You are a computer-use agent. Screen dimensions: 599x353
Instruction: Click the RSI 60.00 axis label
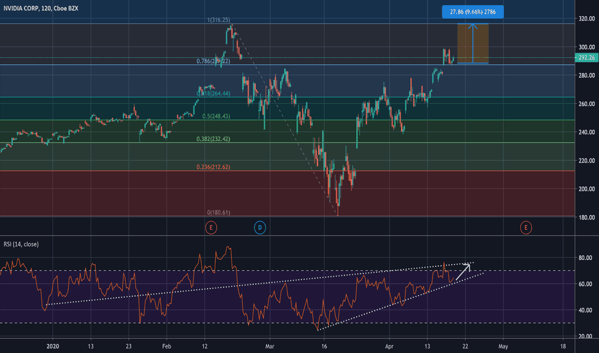(586, 284)
